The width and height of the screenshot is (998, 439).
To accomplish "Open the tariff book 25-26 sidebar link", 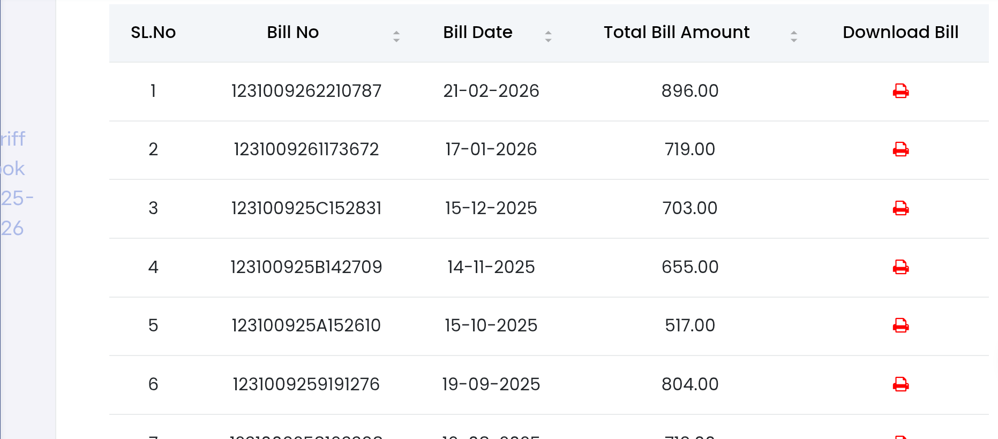I will tap(14, 184).
